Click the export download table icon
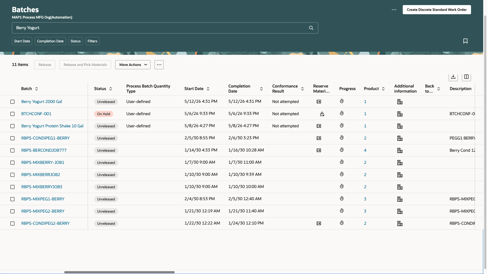 tap(453, 77)
